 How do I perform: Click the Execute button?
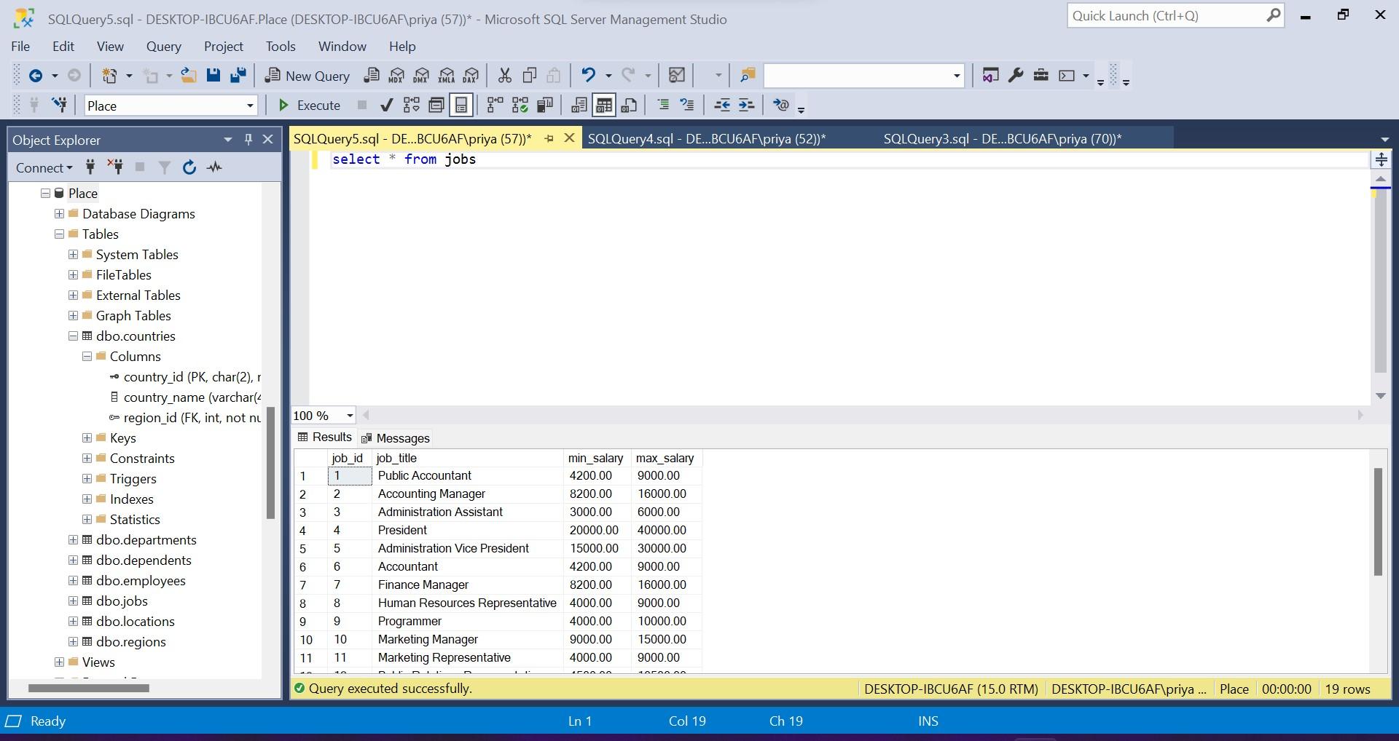[x=310, y=106]
